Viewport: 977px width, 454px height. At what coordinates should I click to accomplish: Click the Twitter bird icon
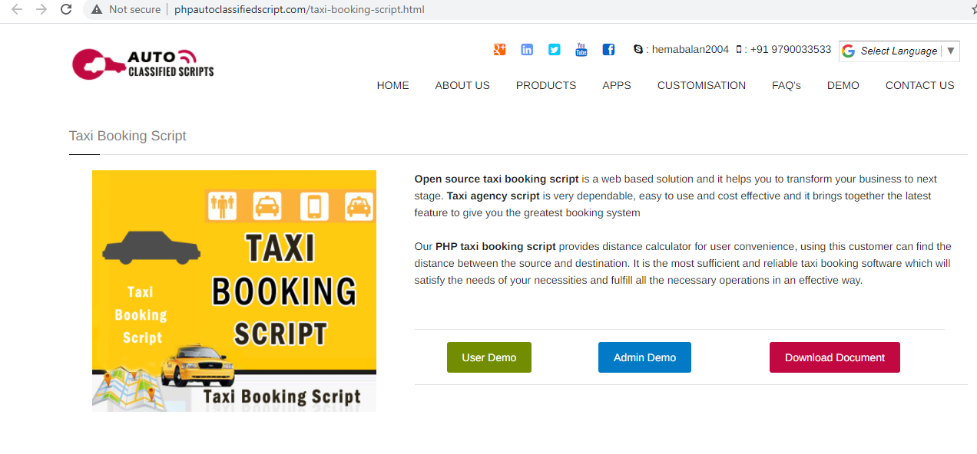(554, 49)
